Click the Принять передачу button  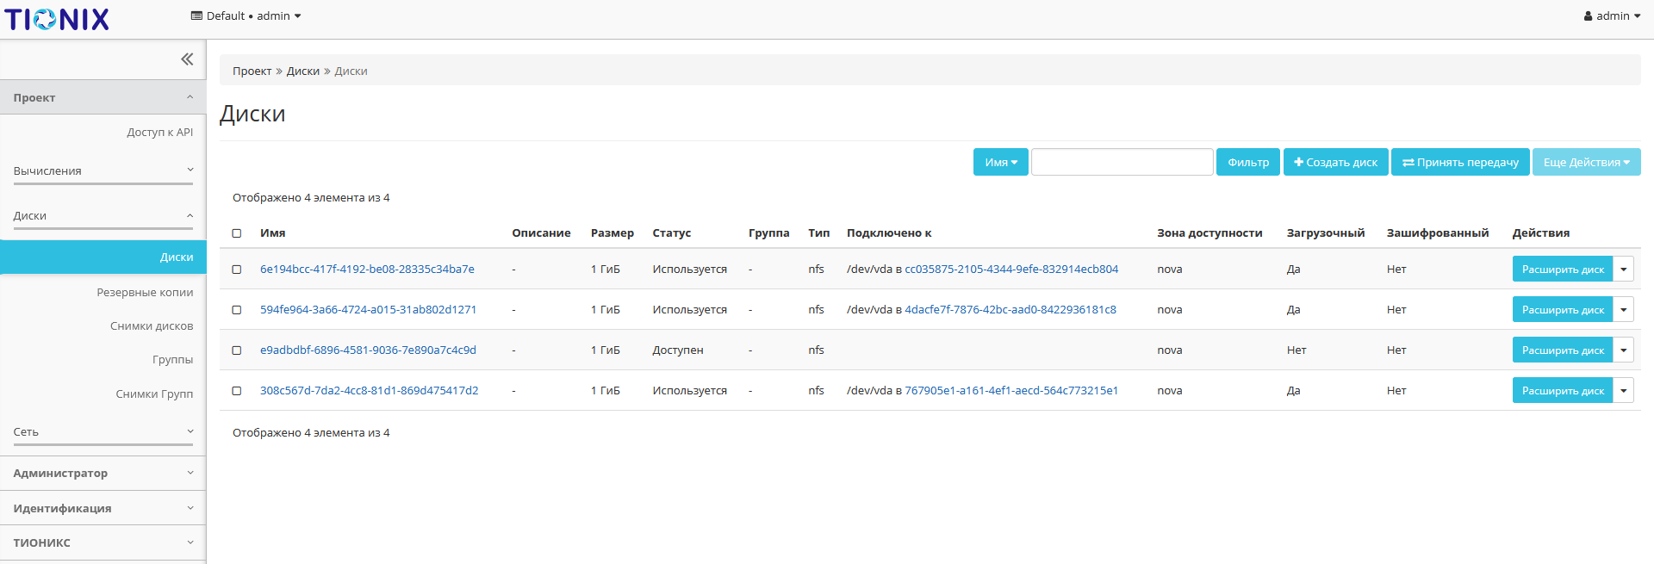(1460, 162)
